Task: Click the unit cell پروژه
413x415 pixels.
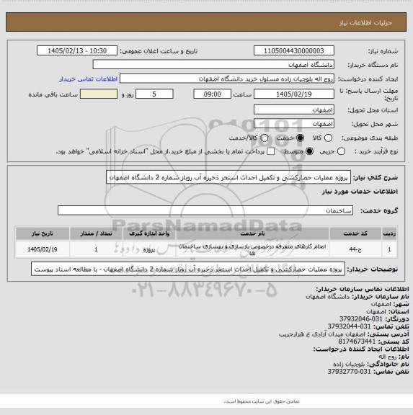Action: click(149, 249)
